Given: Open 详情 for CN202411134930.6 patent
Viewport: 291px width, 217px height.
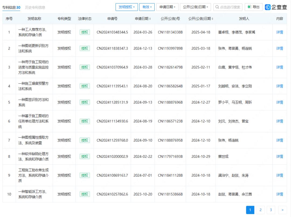Looking at the screenshot, I should point(279,121).
